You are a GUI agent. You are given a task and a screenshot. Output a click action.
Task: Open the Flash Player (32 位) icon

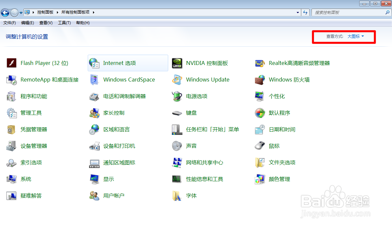click(x=12, y=63)
